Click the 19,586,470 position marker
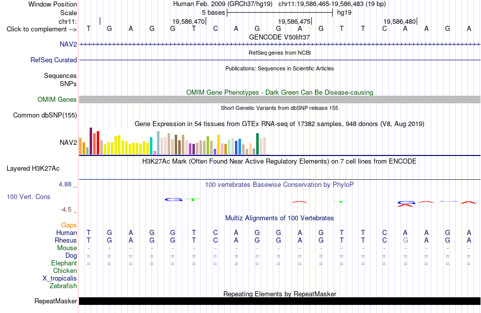The width and height of the screenshot is (481, 313). click(188, 21)
